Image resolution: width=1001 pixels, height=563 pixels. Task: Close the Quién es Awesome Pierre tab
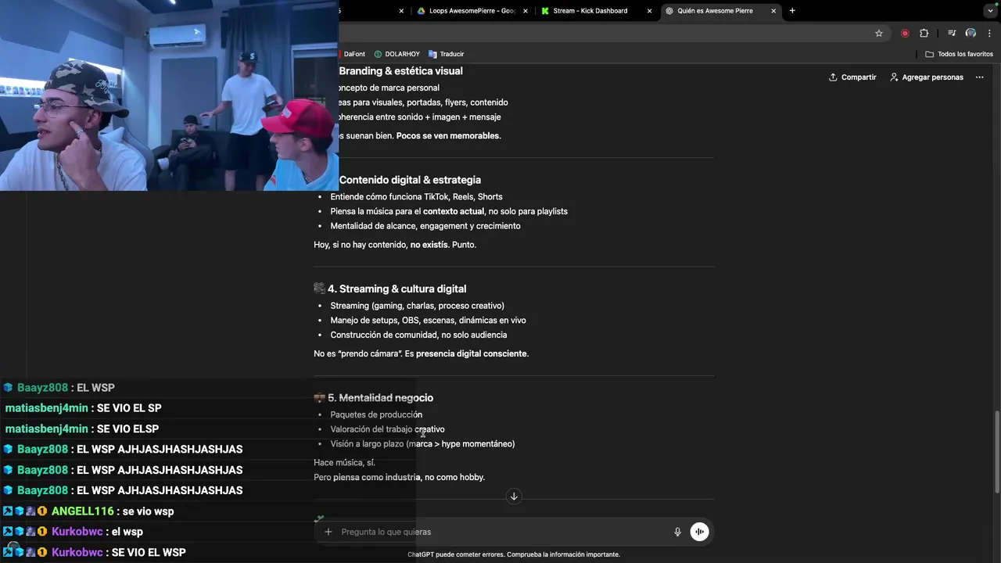point(773,11)
